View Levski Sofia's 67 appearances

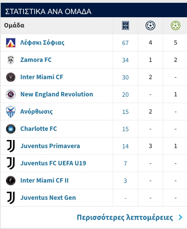[x=125, y=43]
